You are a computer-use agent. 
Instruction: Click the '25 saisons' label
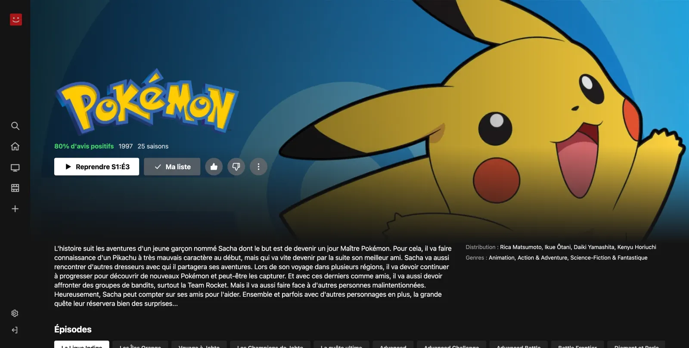click(153, 146)
